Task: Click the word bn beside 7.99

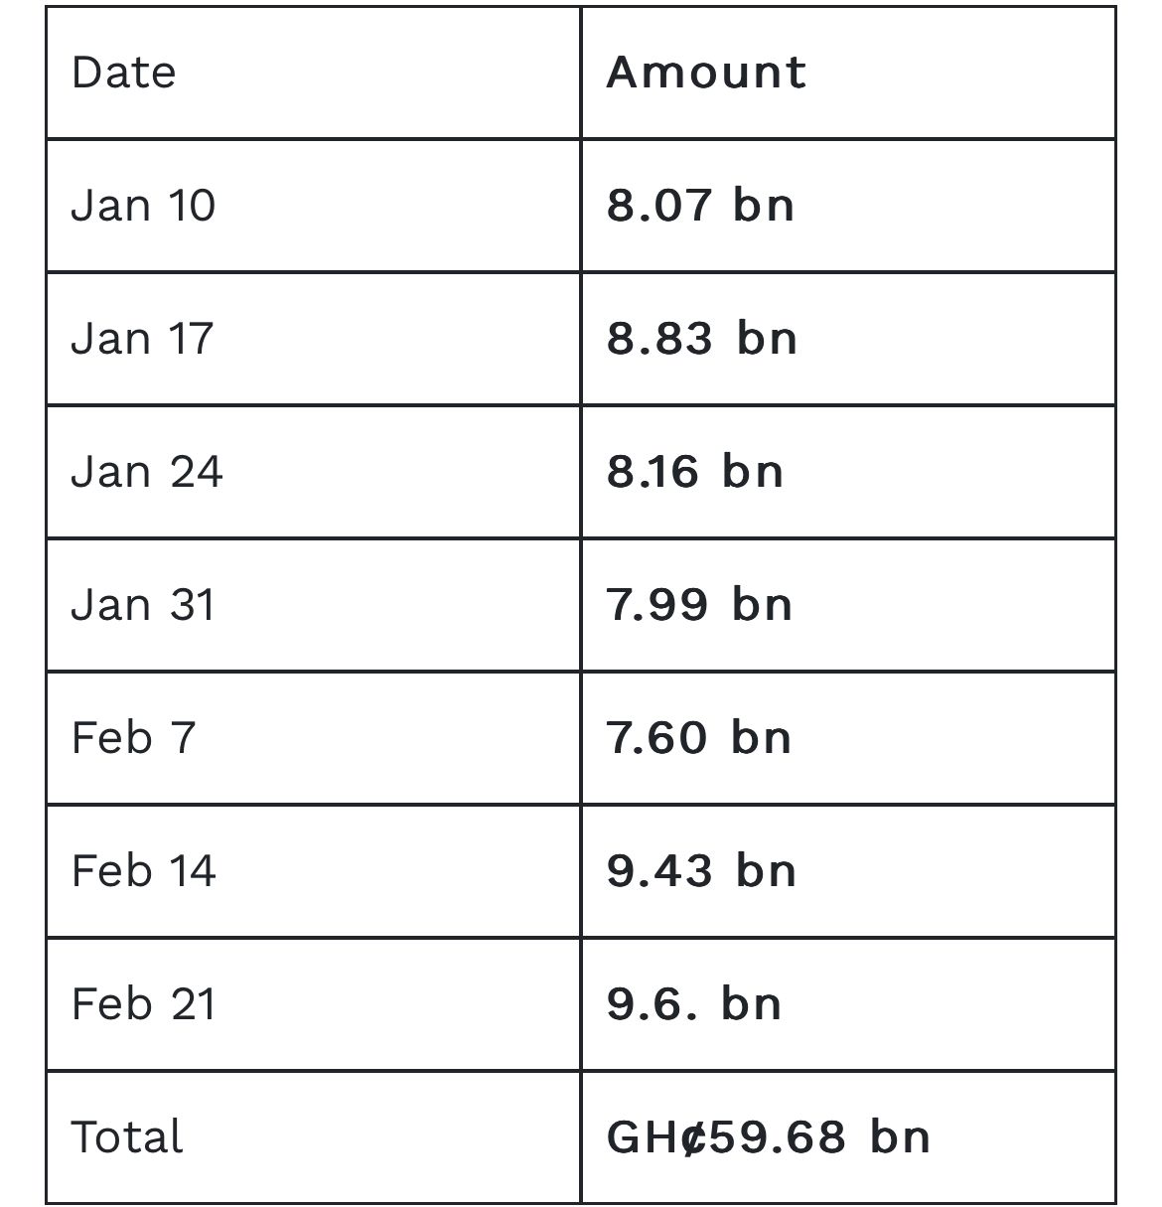Action: (x=763, y=604)
